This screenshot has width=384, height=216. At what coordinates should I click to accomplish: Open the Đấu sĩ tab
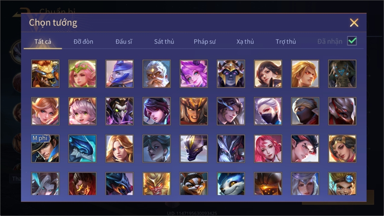coord(124,42)
